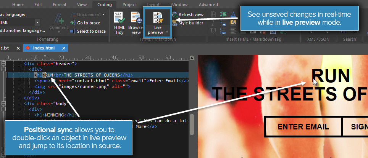Click the WINNING heading text in code

point(54,115)
